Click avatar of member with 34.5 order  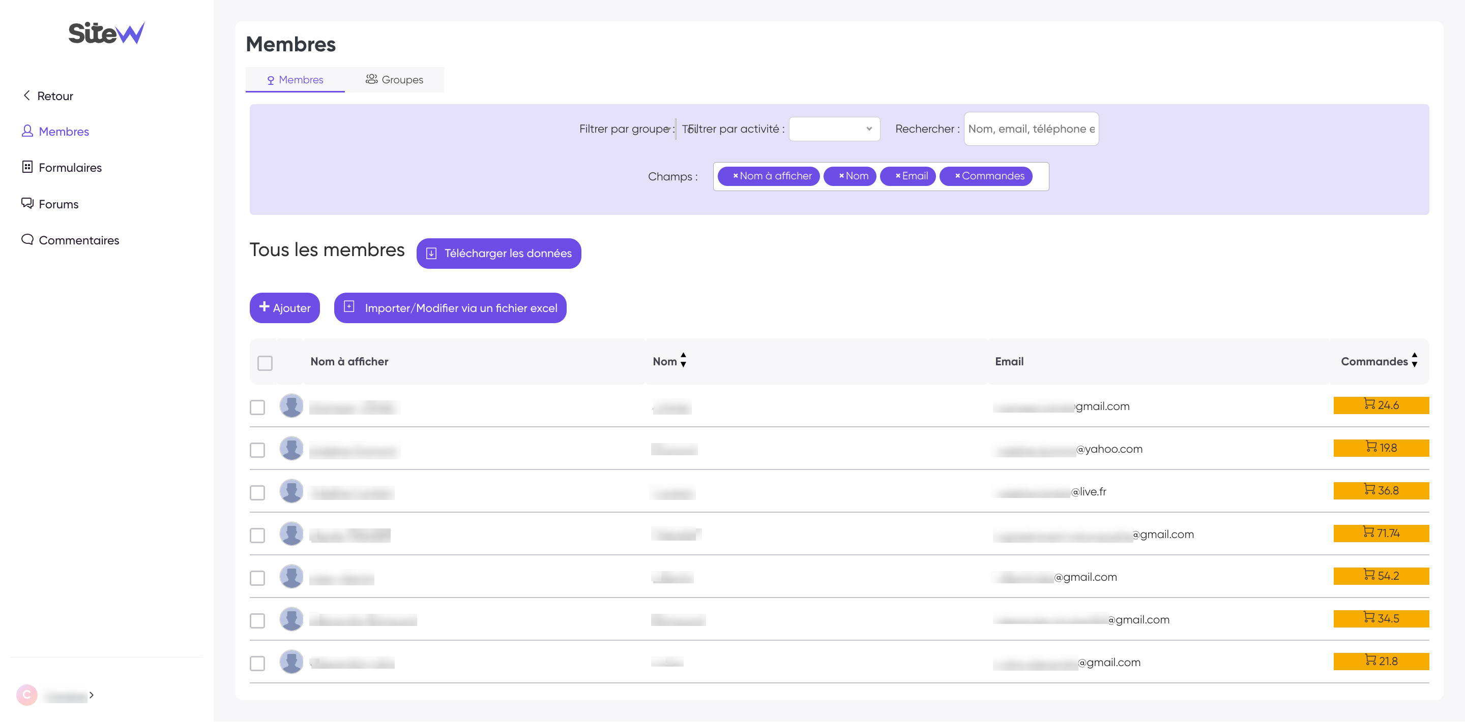pyautogui.click(x=291, y=619)
